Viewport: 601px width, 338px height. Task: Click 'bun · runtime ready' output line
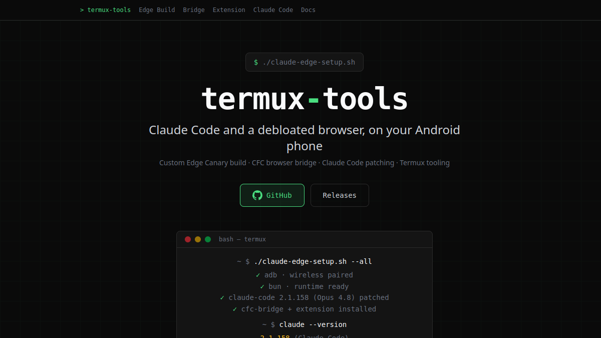click(305, 286)
